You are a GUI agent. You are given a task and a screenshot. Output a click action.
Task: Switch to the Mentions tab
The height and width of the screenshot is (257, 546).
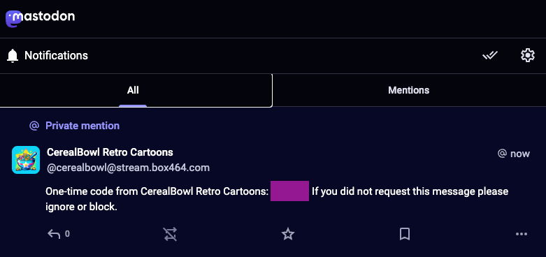pos(409,90)
